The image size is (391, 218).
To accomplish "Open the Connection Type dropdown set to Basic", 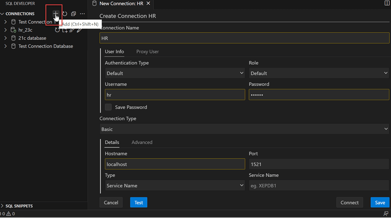I will [x=244, y=129].
